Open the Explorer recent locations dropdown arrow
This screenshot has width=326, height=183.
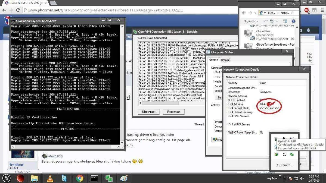pyautogui.click(x=255, y=13)
